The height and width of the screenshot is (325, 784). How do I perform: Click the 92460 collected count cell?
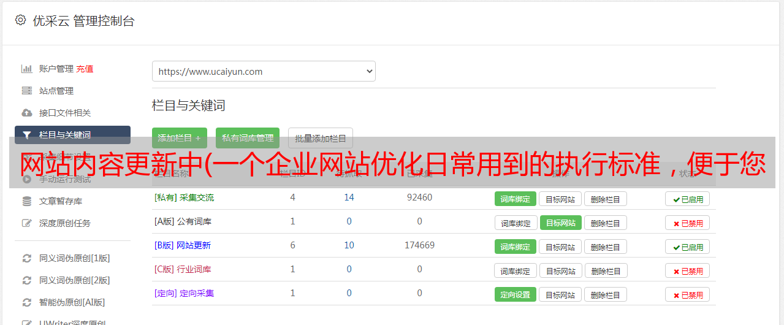pos(419,197)
